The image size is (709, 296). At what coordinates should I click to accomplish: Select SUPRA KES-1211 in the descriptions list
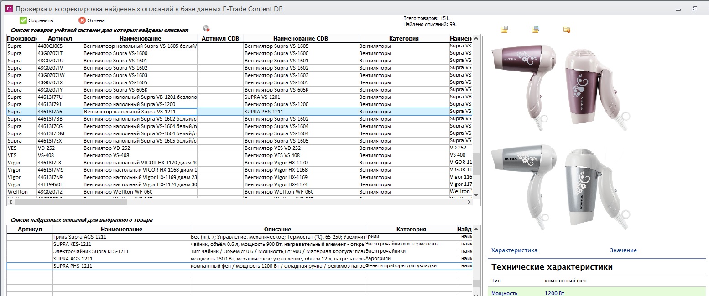click(x=121, y=244)
